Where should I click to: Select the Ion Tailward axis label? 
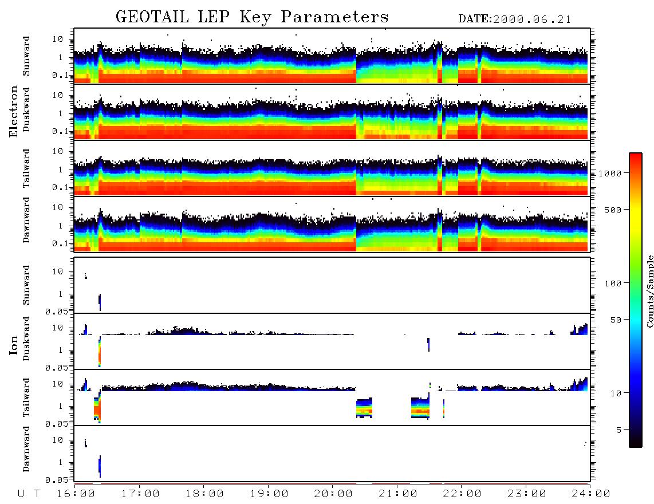click(x=26, y=397)
